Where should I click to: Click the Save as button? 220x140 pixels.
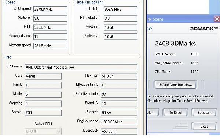click(x=205, y=113)
